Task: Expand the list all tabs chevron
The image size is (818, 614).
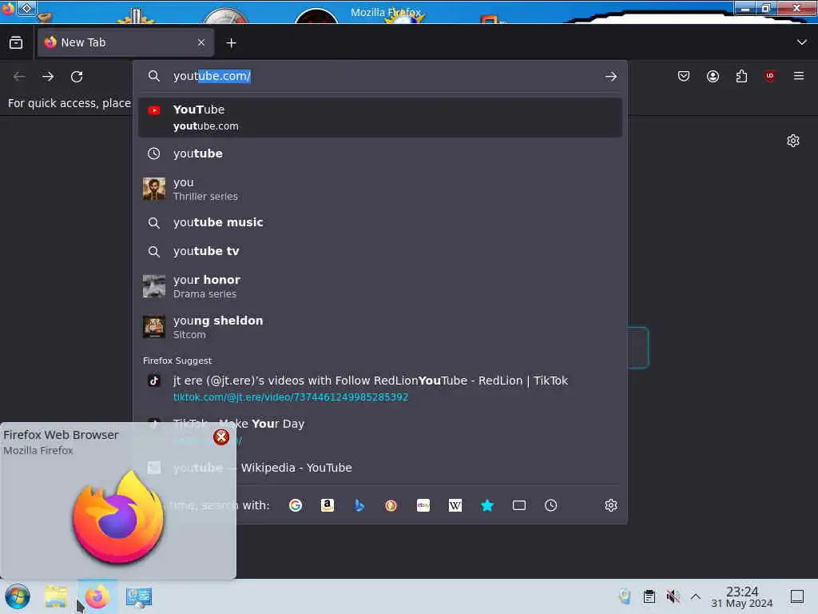Action: pos(802,42)
